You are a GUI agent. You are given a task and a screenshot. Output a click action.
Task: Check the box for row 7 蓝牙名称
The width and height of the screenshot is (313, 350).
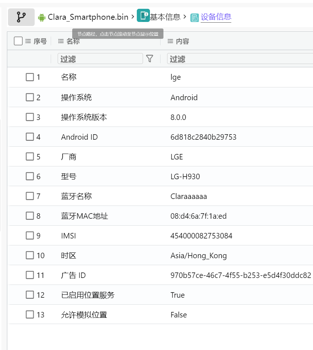30,196
